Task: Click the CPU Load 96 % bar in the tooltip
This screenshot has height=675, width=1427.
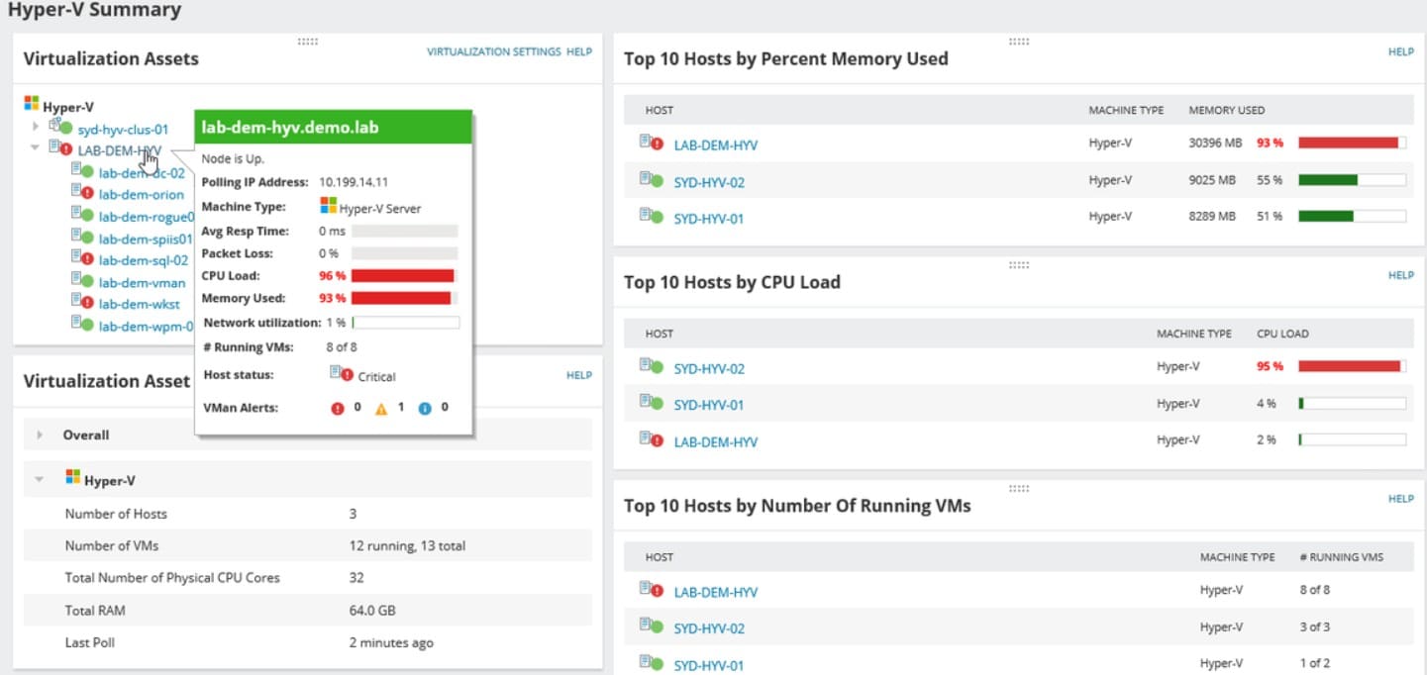Action: pyautogui.click(x=405, y=275)
